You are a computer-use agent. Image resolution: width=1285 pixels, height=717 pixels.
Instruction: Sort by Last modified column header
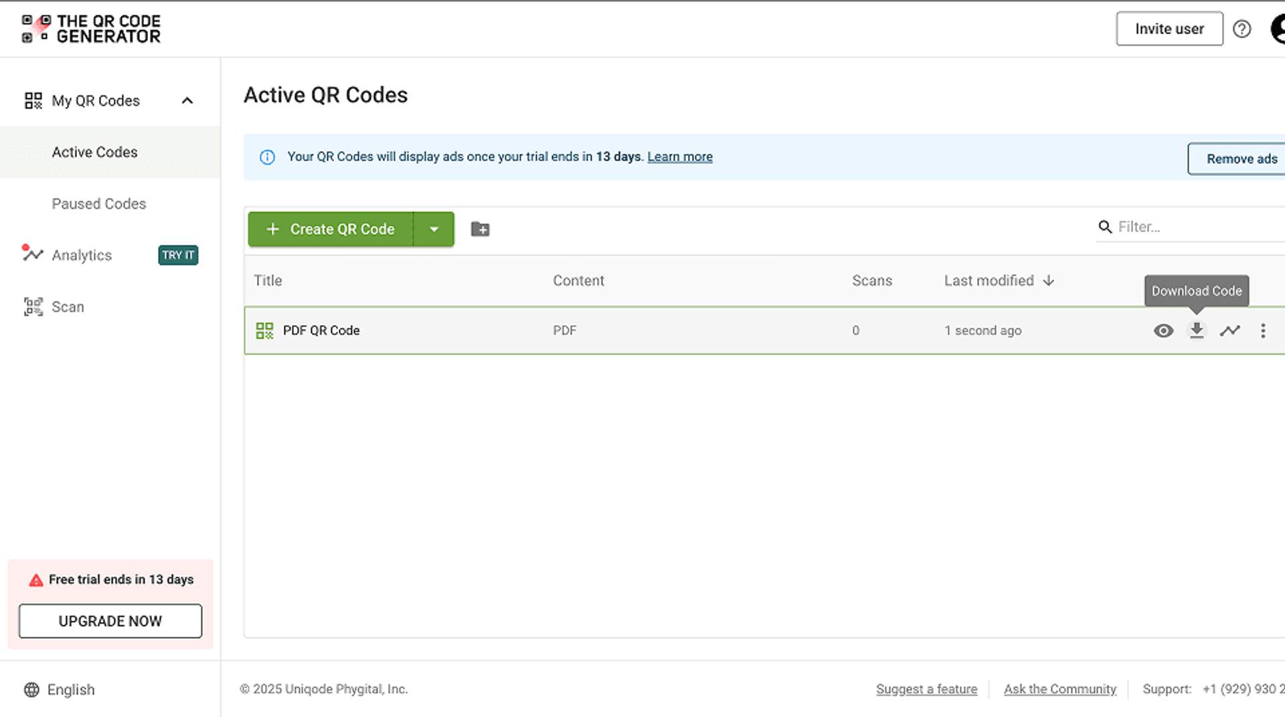click(x=989, y=280)
